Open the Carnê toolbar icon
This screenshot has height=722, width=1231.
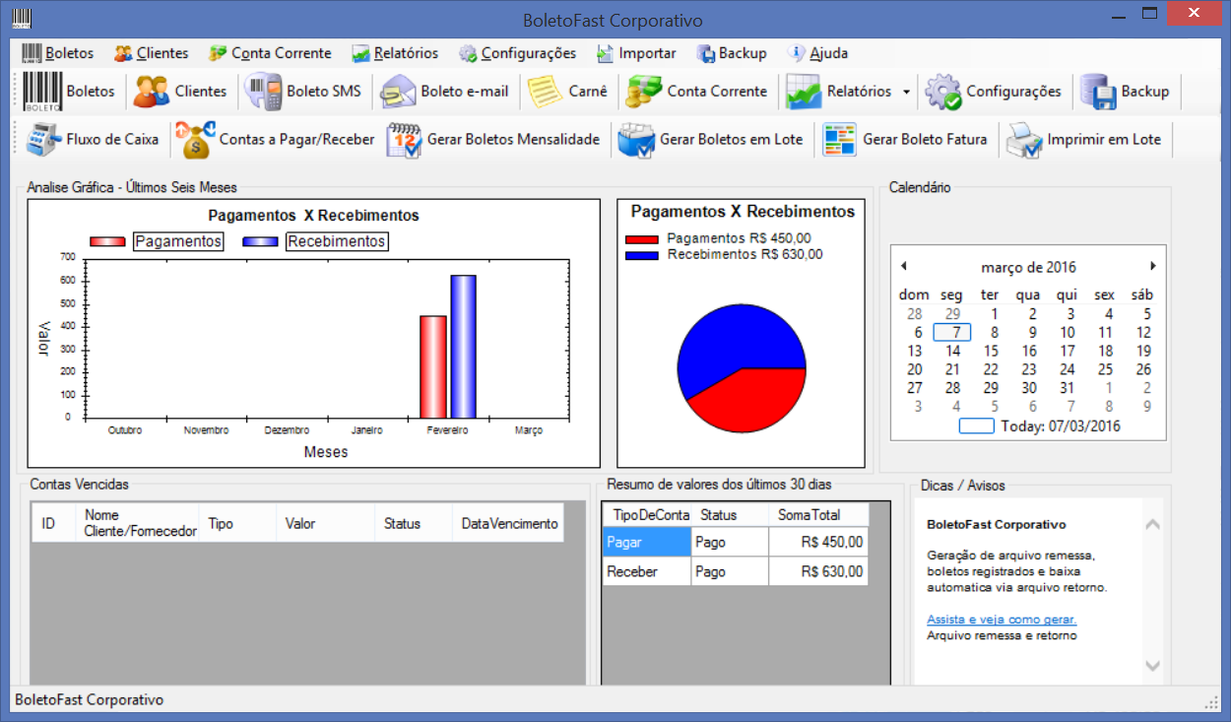point(545,92)
